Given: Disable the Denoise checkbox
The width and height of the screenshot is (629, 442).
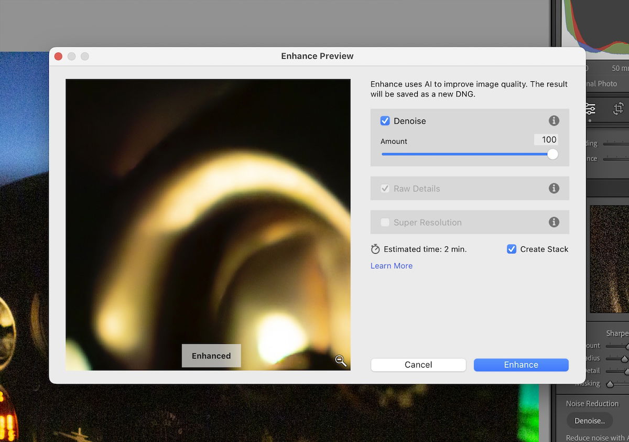Looking at the screenshot, I should pos(385,121).
